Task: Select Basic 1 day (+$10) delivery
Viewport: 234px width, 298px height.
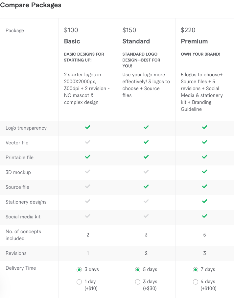Action: click(79, 282)
